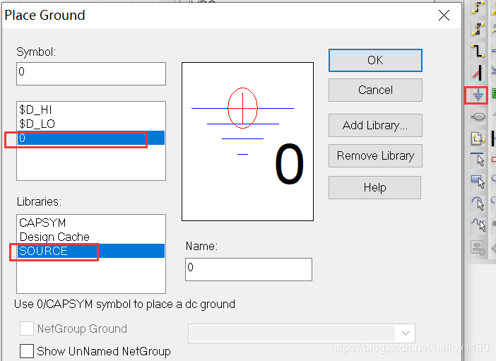Choose the rectangle with cursor tool
Image resolution: width=496 pixels, height=361 pixels.
478,182
